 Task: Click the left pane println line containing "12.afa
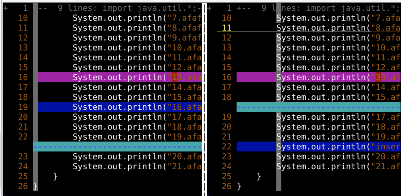pyautogui.click(x=137, y=68)
